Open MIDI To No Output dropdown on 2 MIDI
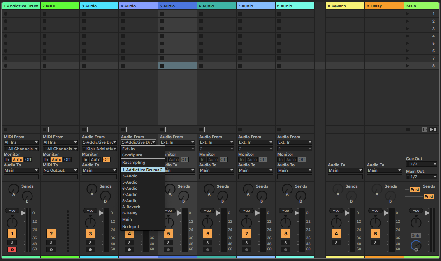 60,170
